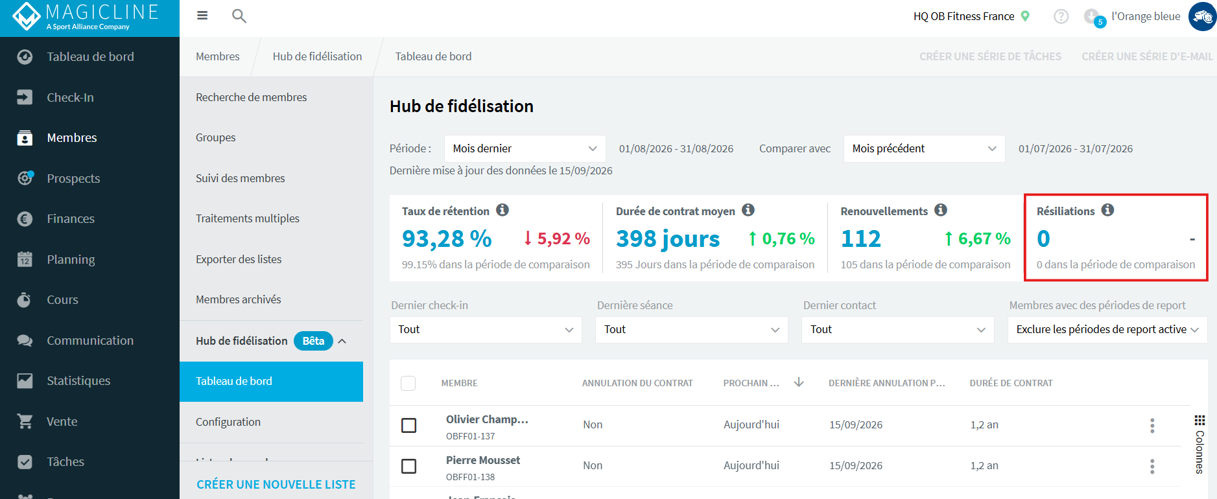Click CRÉER UNE NOUVELLE LISTE link
The image size is (1217, 499).
click(x=276, y=484)
